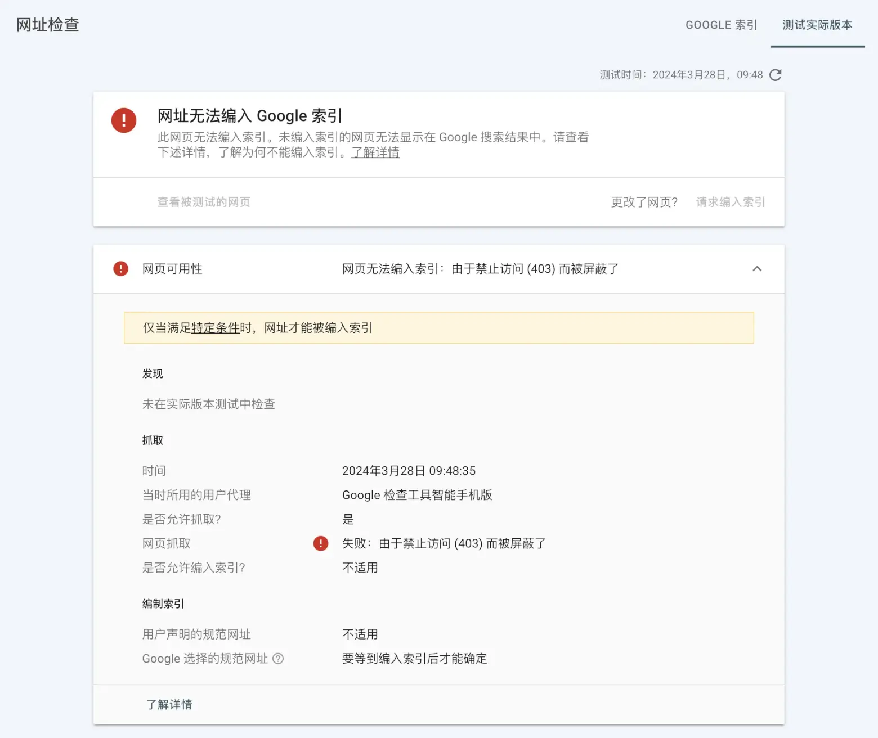
Task: Open the 特定条件 link in yellow banner
Action: [216, 328]
